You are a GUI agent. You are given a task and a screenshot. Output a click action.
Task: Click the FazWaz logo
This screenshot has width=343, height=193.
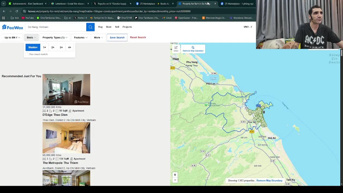[x=13, y=27]
